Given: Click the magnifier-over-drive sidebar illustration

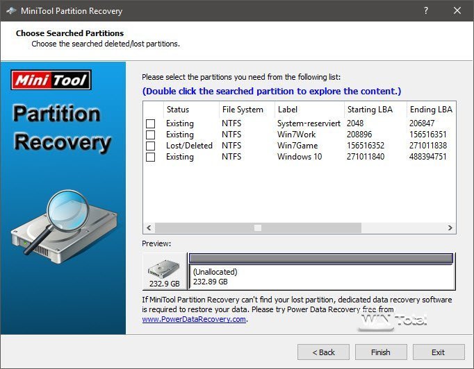Looking at the screenshot, I should (64, 226).
